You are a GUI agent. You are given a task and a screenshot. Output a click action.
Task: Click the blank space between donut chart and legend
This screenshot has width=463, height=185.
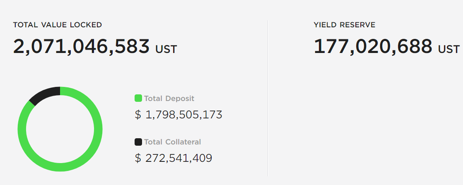point(118,129)
